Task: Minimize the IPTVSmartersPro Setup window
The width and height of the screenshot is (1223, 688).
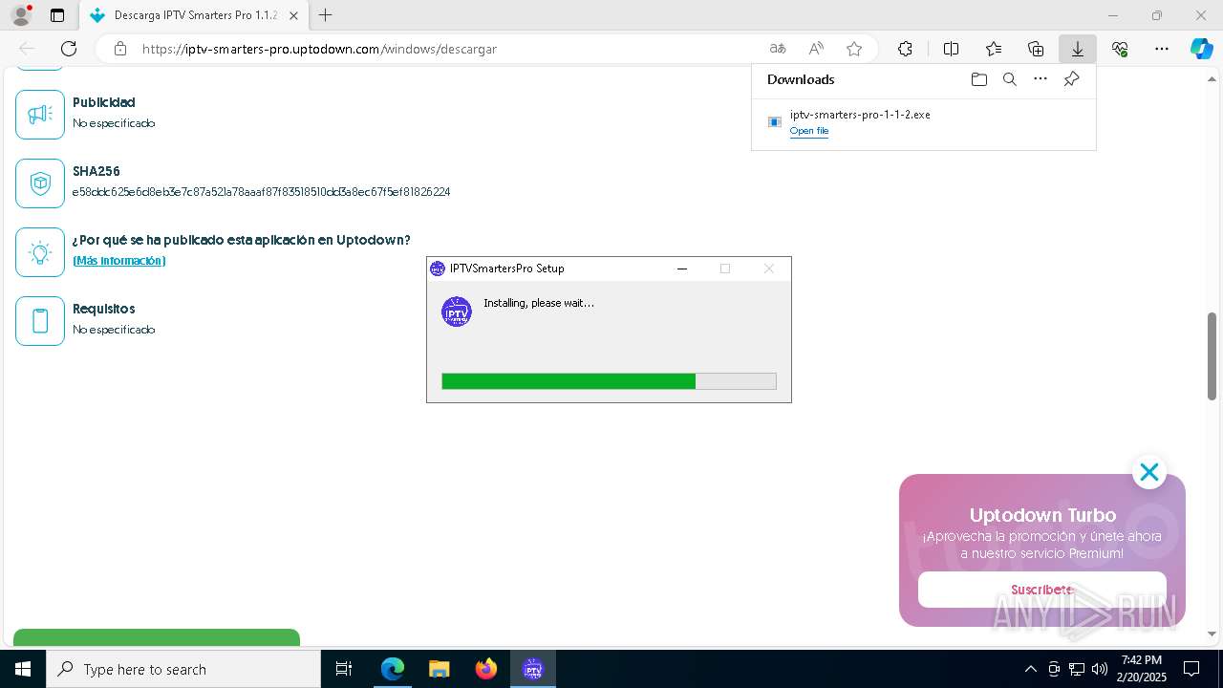Action: tap(682, 269)
